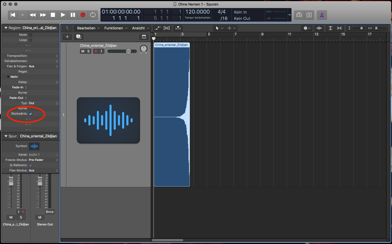Click the Bnce button on Stereo Out

(50, 212)
